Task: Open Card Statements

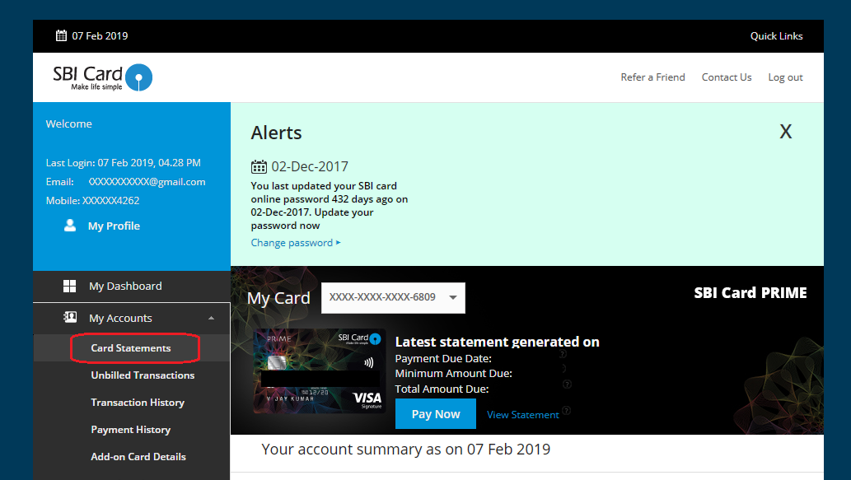Action: point(131,348)
